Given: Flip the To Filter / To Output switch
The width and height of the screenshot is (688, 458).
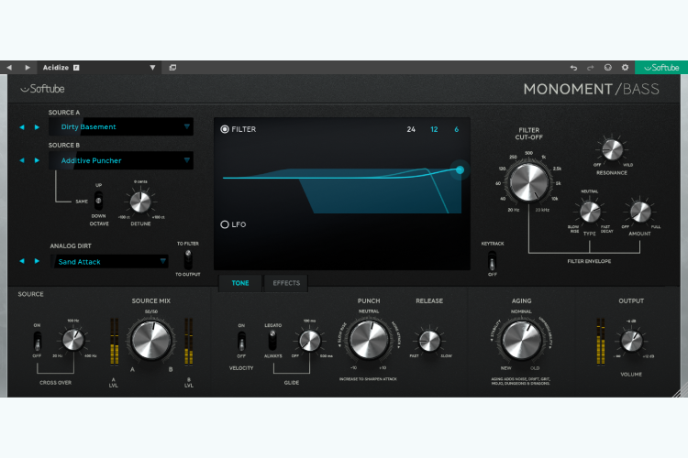Looking at the screenshot, I should pyautogui.click(x=188, y=259).
